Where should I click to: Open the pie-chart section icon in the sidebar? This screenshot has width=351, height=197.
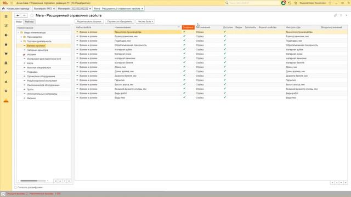coord(6,35)
